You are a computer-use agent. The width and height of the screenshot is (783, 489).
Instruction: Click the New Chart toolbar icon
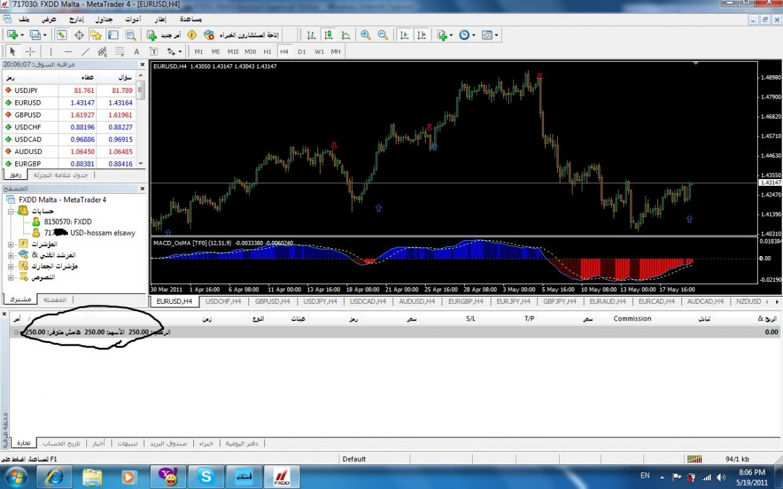pyautogui.click(x=13, y=35)
